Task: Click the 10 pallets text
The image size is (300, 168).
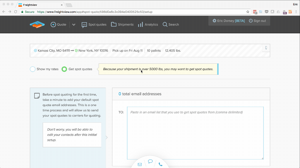Action: click(154, 51)
